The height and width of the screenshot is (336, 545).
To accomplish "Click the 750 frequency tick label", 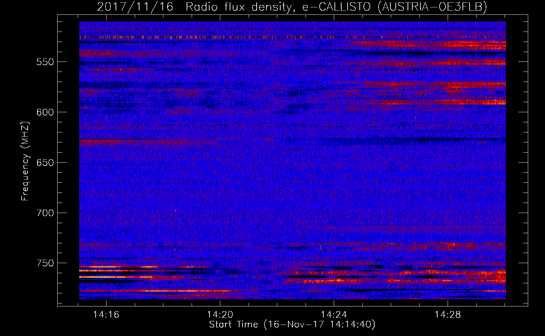I will click(x=45, y=263).
